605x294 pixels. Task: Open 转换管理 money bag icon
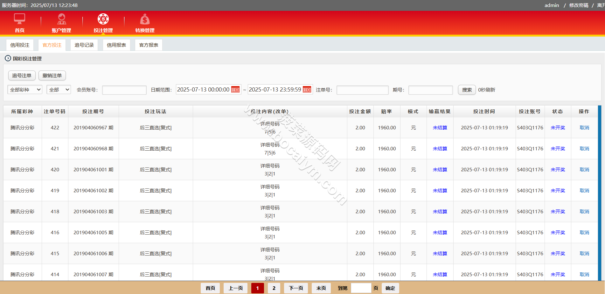pos(145,19)
